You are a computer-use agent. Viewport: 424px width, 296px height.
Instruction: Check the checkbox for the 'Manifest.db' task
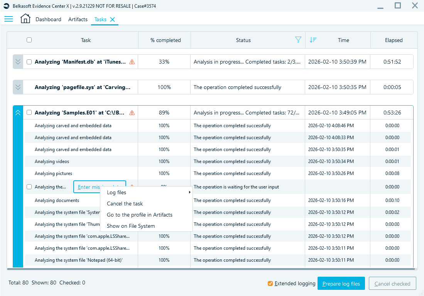click(29, 61)
